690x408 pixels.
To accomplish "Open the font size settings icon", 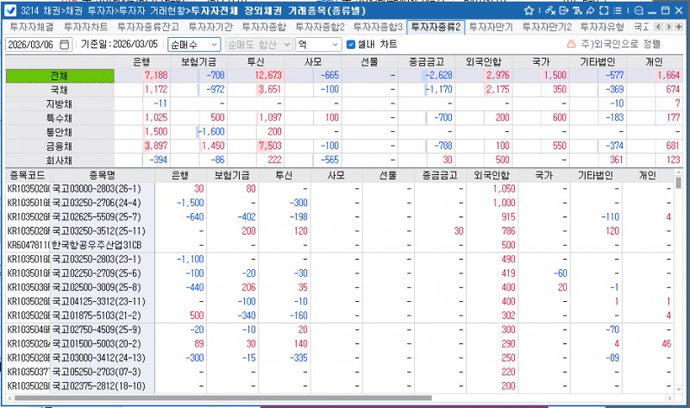I will (577, 10).
